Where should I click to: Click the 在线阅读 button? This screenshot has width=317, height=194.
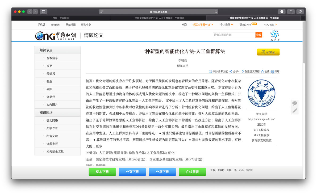tap(192, 172)
